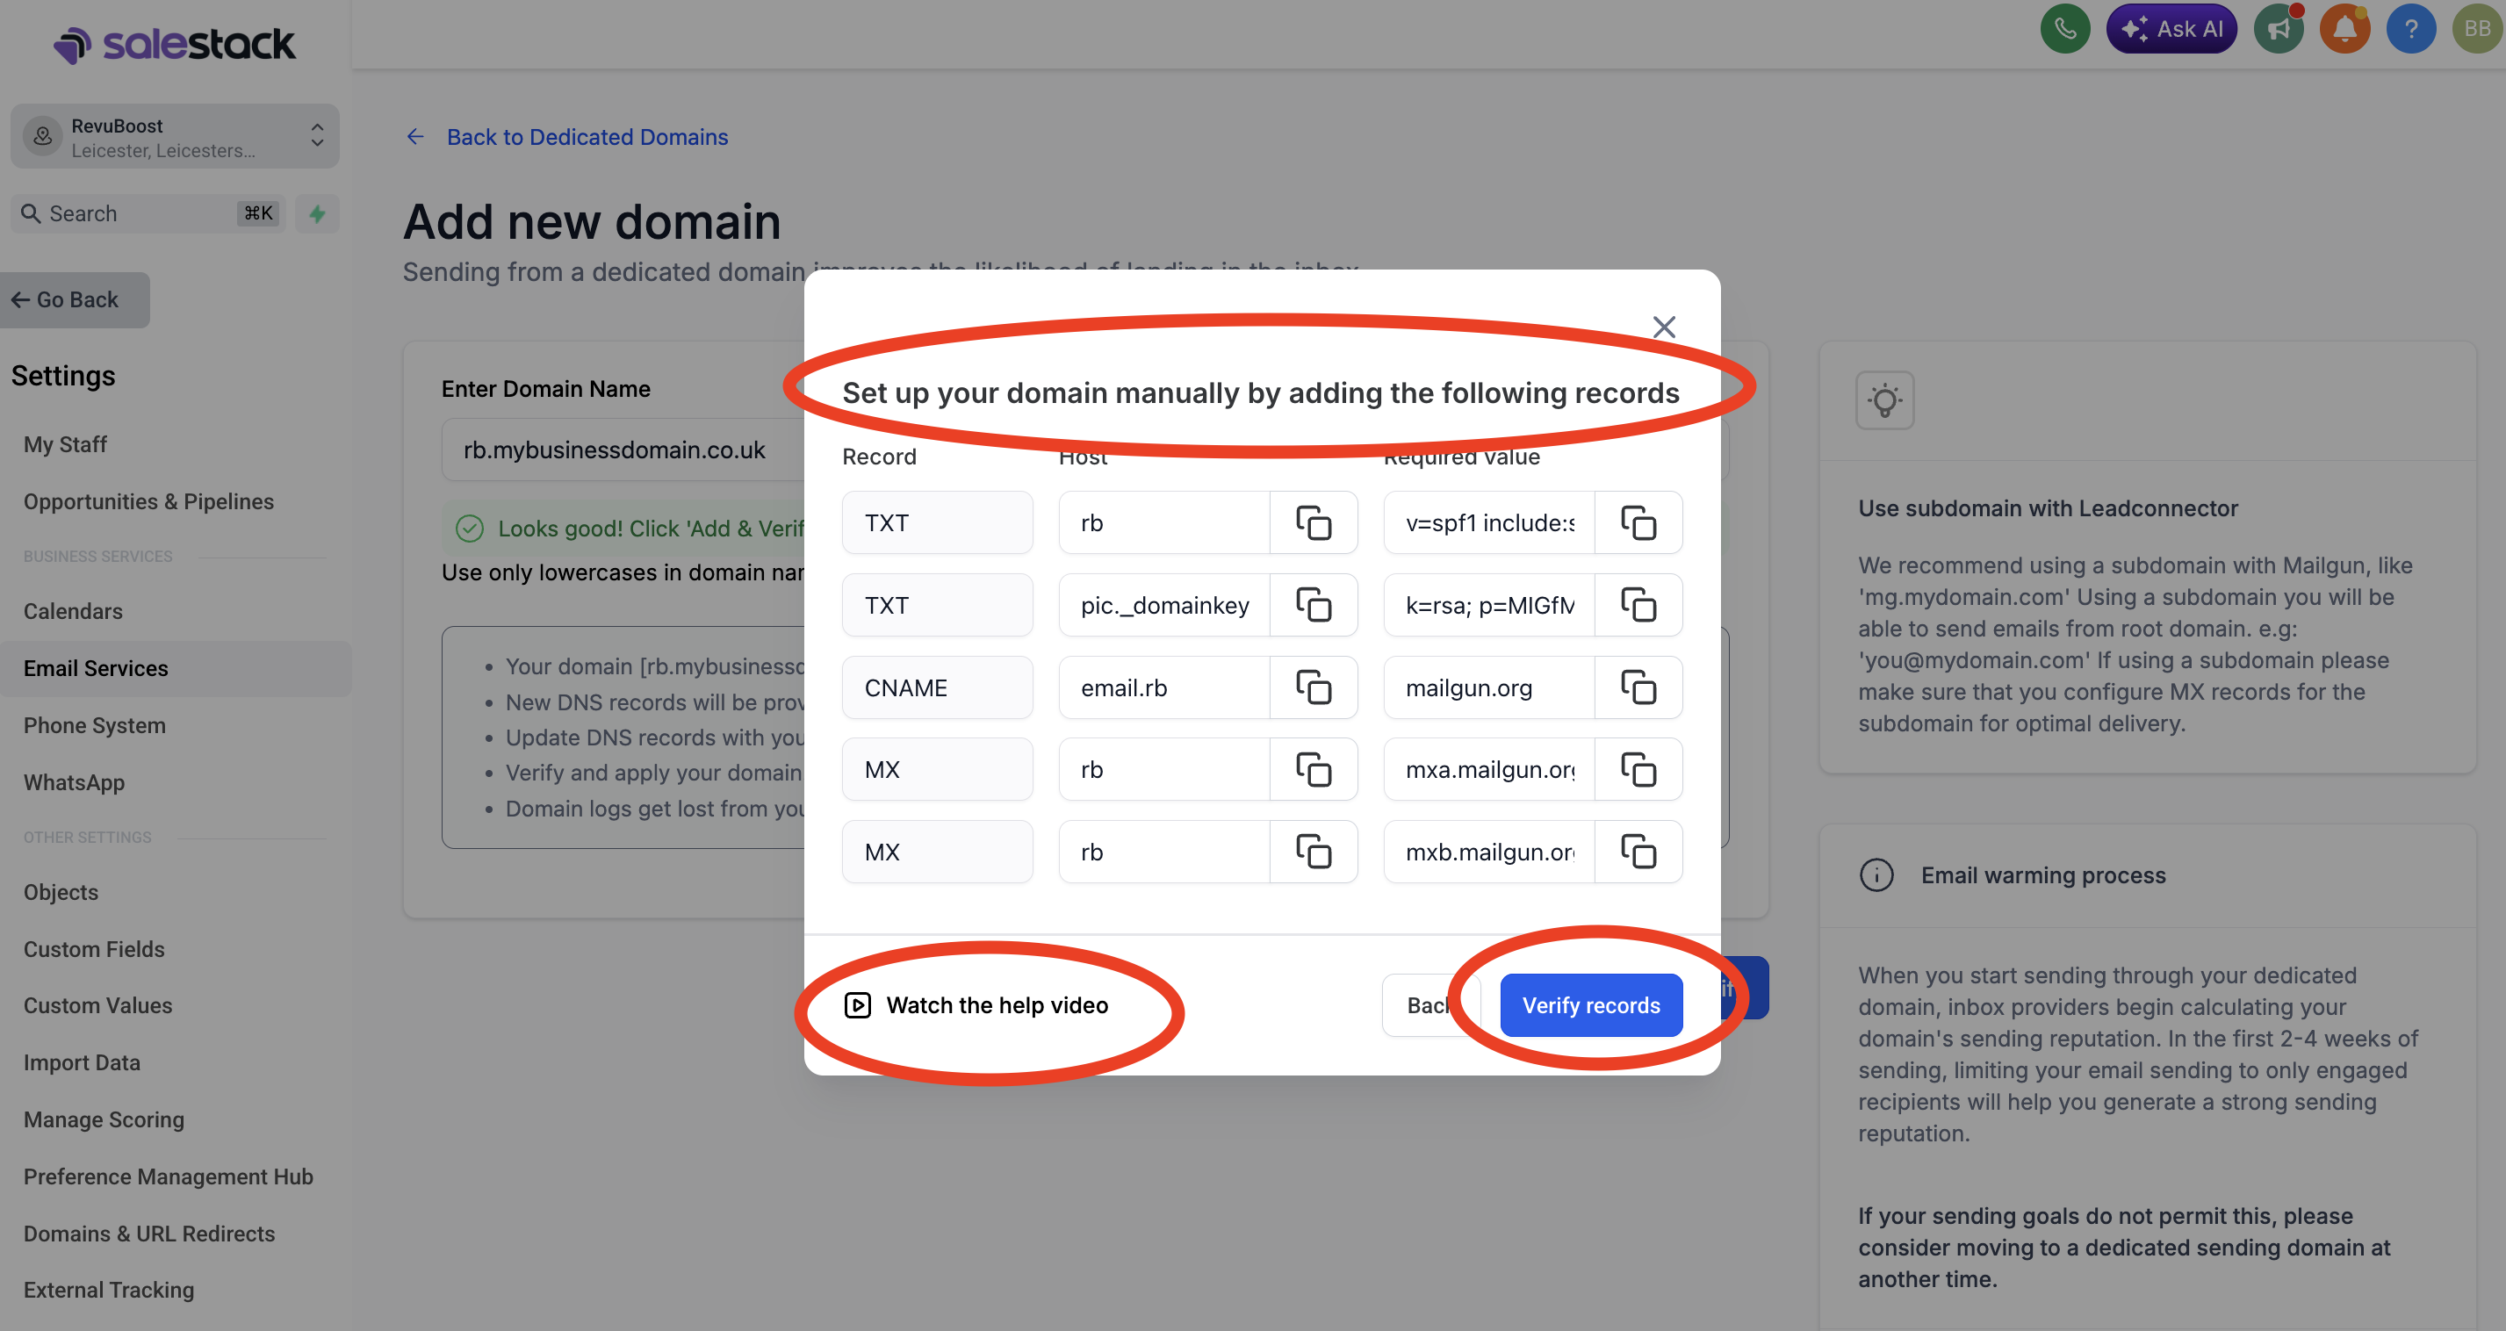Image resolution: width=2506 pixels, height=1331 pixels.
Task: Open WhatsApp settings
Action: (74, 782)
